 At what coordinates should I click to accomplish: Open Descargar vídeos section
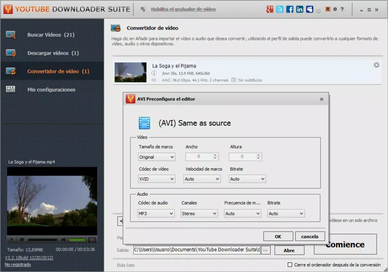tap(52, 53)
